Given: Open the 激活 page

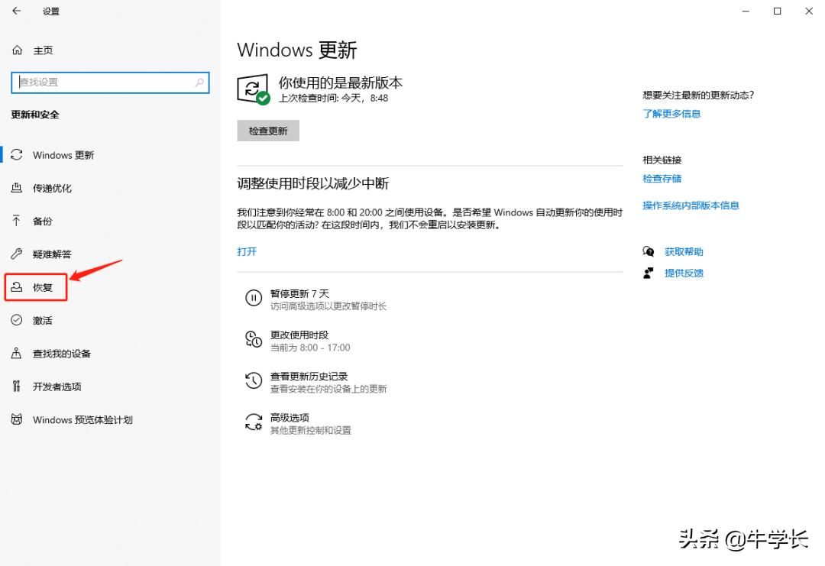Looking at the screenshot, I should [x=43, y=320].
